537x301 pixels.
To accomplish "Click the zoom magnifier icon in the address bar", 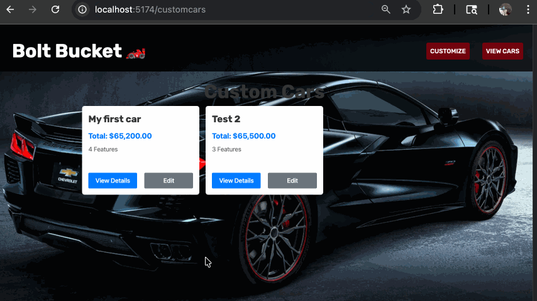I will (386, 9).
